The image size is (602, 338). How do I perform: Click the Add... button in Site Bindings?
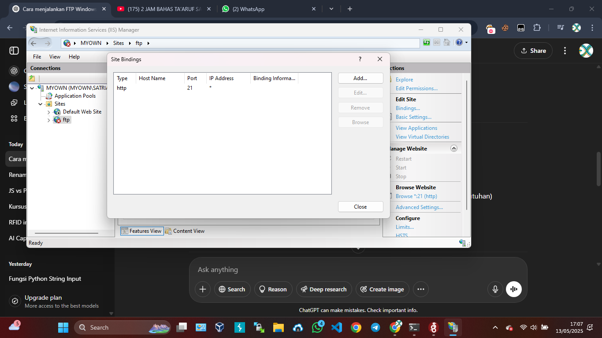tap(360, 78)
